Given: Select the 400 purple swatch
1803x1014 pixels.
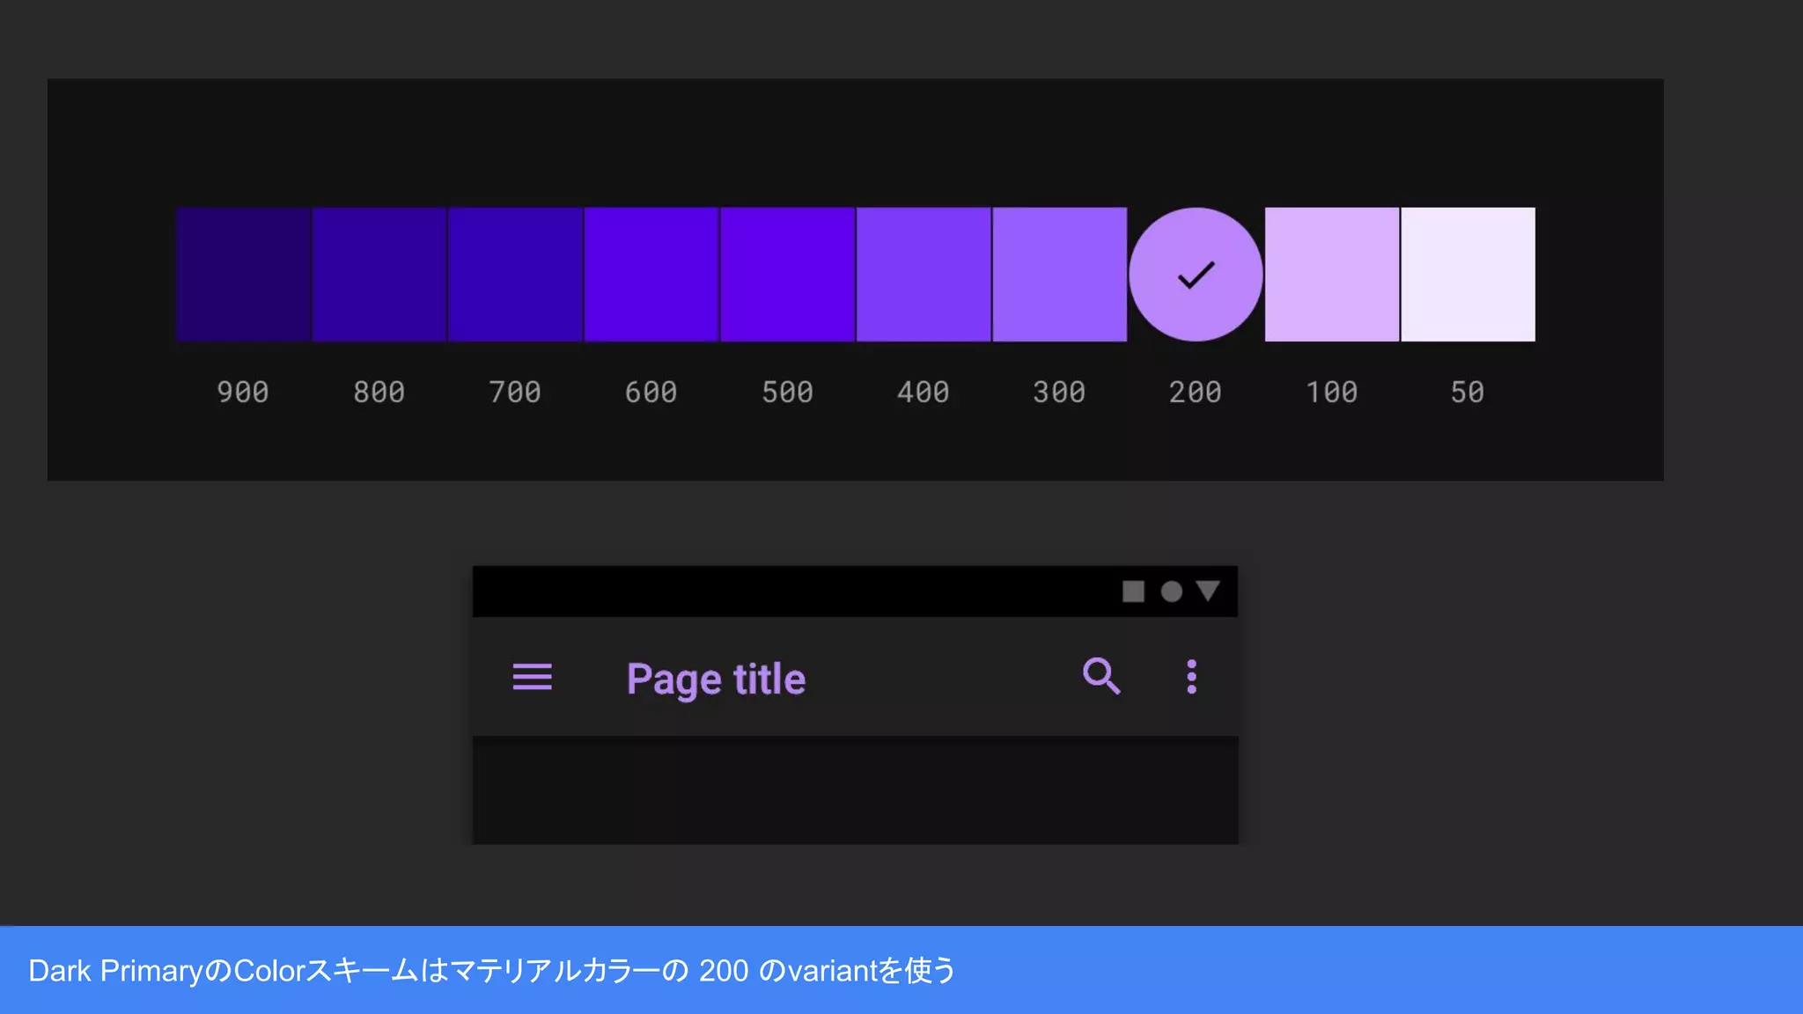Looking at the screenshot, I should click(x=924, y=275).
